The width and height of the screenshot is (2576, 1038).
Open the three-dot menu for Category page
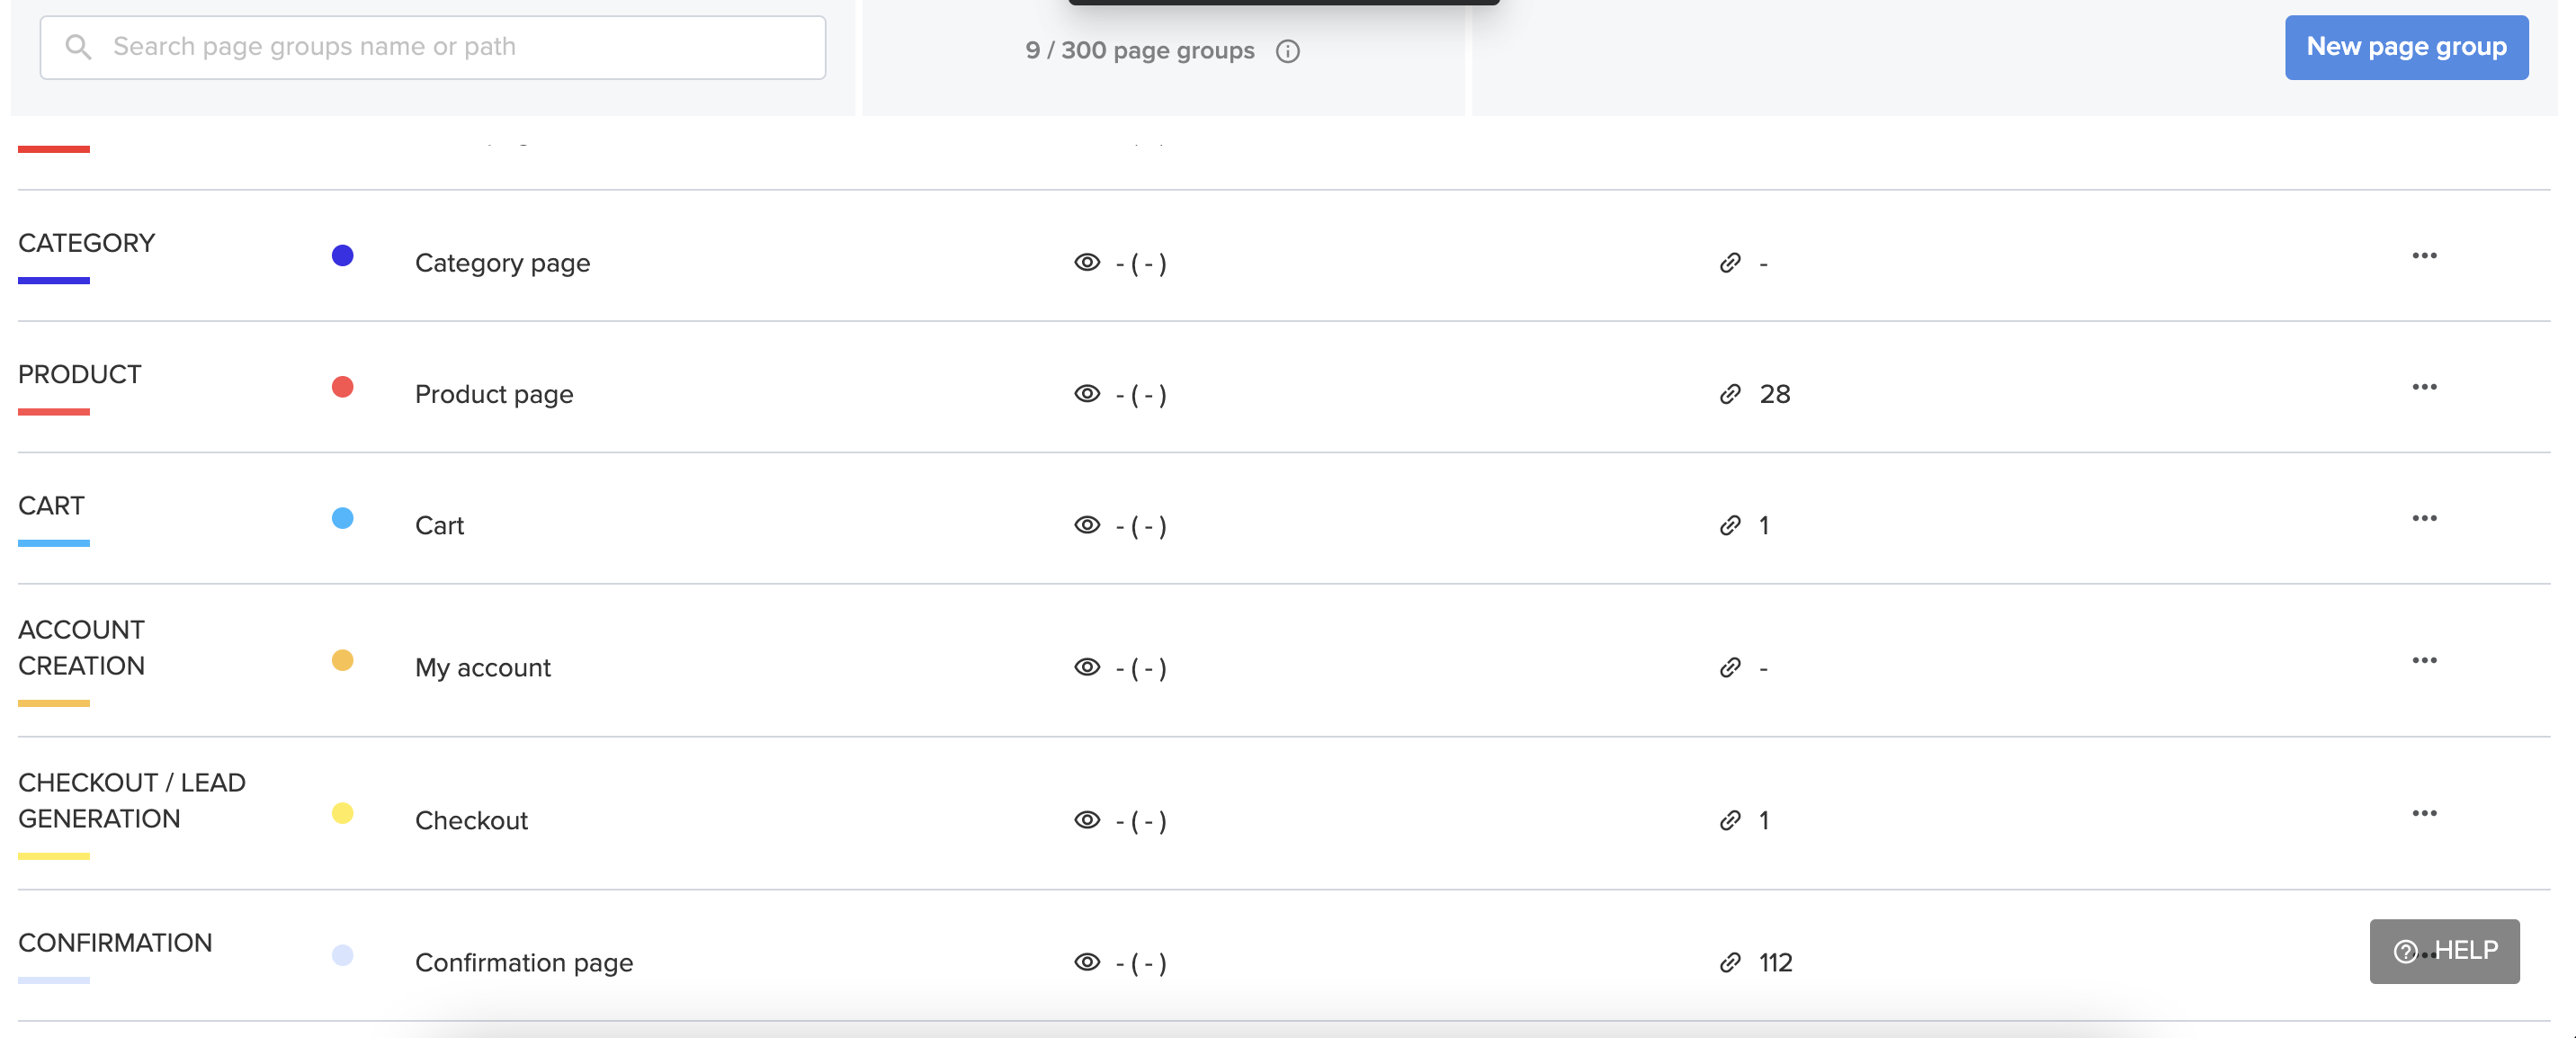click(2424, 256)
